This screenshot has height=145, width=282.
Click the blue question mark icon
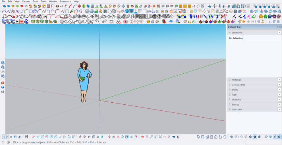click(x=26, y=22)
